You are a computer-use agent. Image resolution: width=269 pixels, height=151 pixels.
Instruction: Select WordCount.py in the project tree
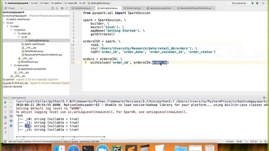tap(29, 62)
